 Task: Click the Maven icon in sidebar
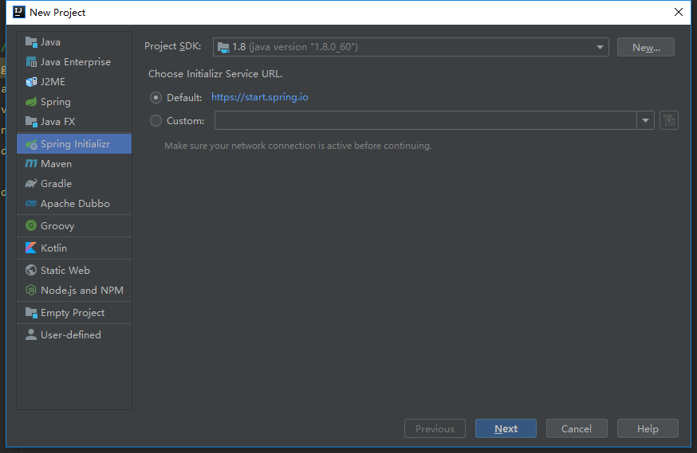[x=31, y=164]
